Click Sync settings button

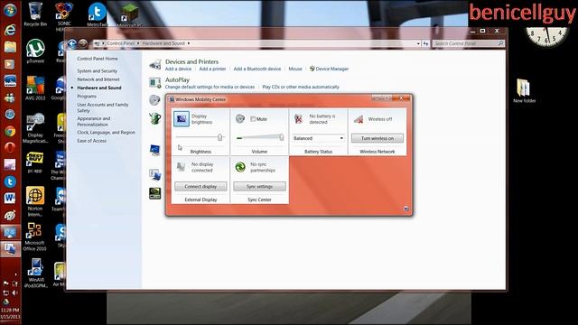click(x=259, y=187)
